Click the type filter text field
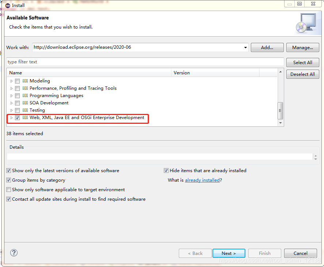Image resolution: width=324 pixels, height=267 pixels. pos(145,62)
